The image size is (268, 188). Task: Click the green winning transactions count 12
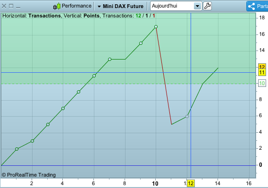click(x=138, y=16)
